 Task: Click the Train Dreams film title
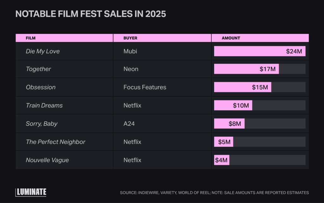click(x=44, y=105)
